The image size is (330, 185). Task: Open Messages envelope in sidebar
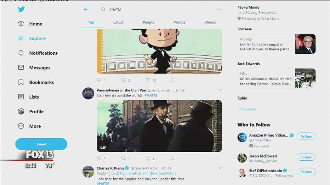pyautogui.click(x=34, y=67)
